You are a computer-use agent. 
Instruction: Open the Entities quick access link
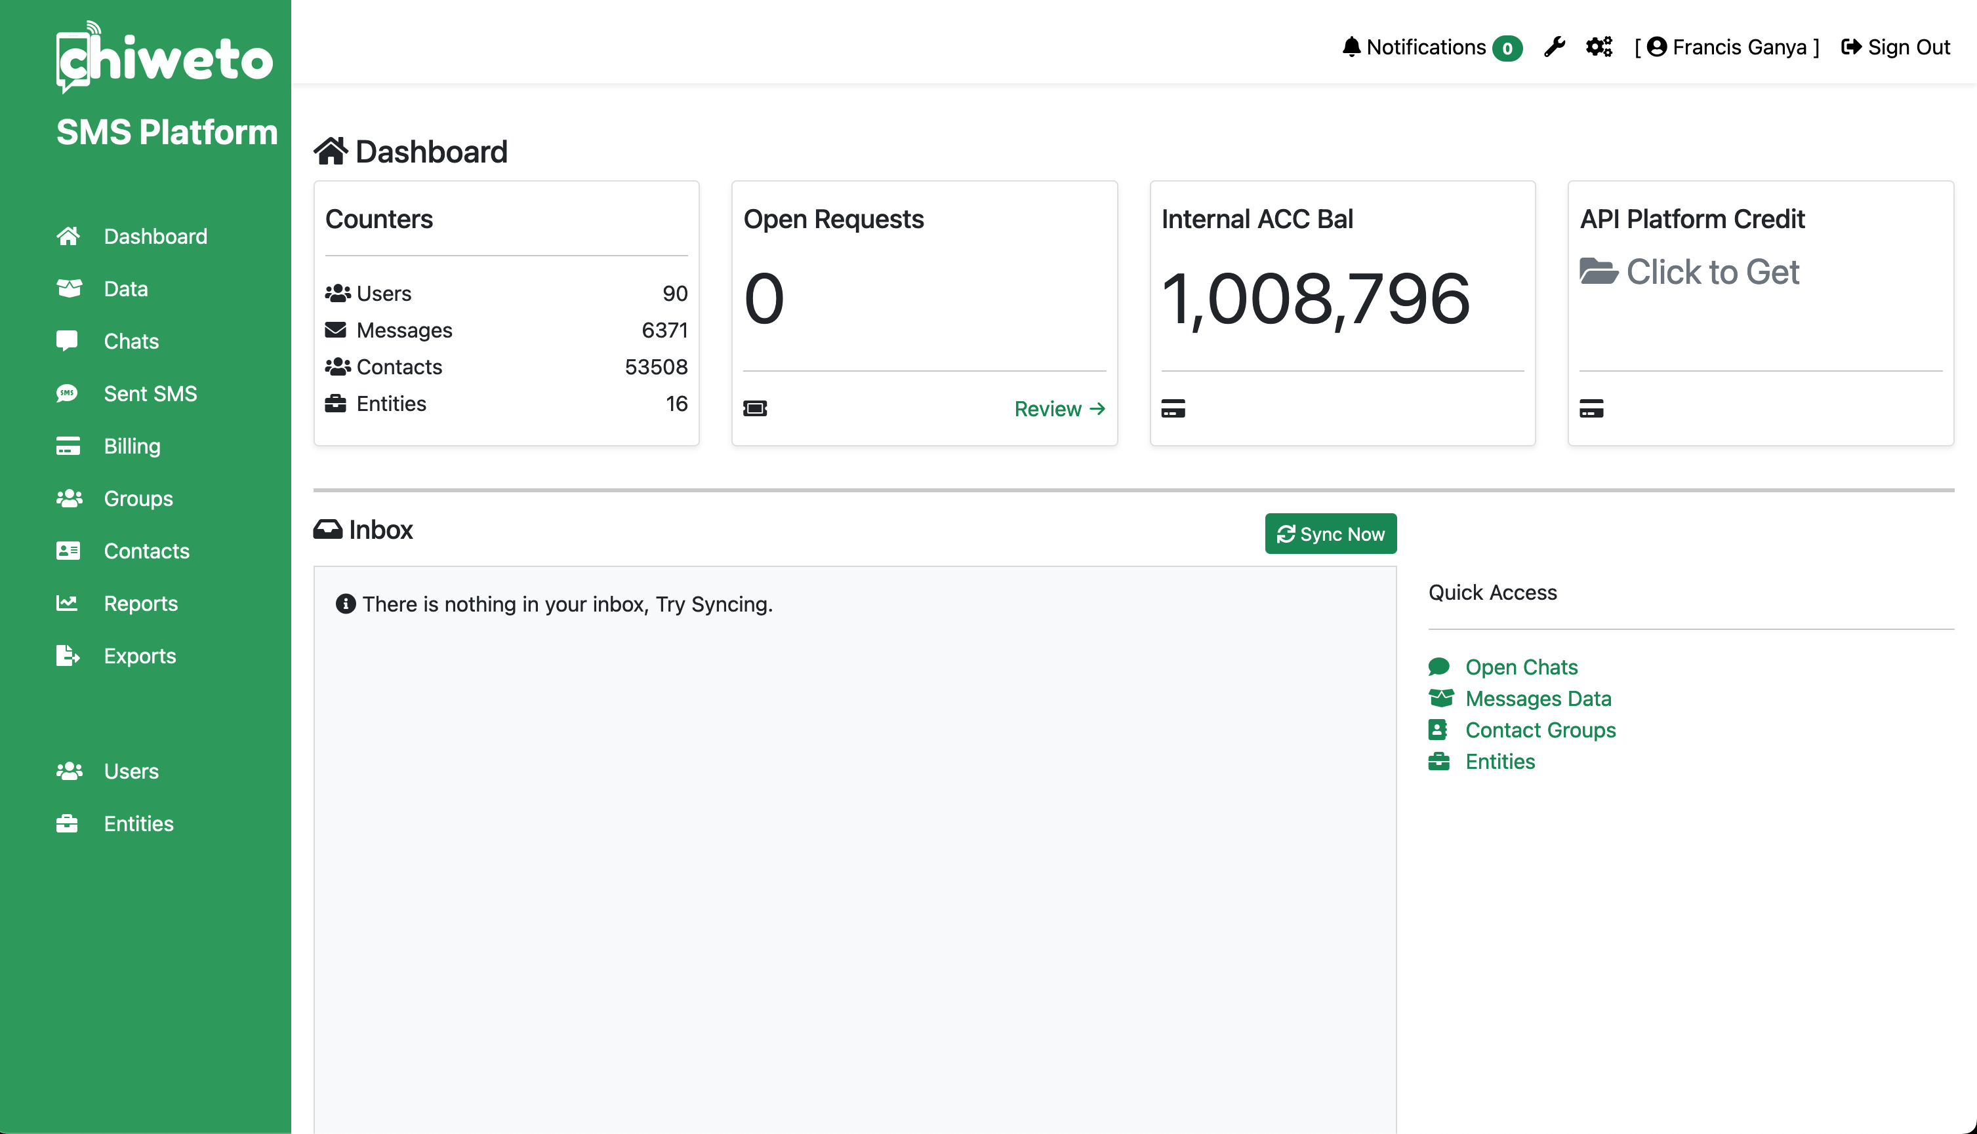coord(1500,761)
